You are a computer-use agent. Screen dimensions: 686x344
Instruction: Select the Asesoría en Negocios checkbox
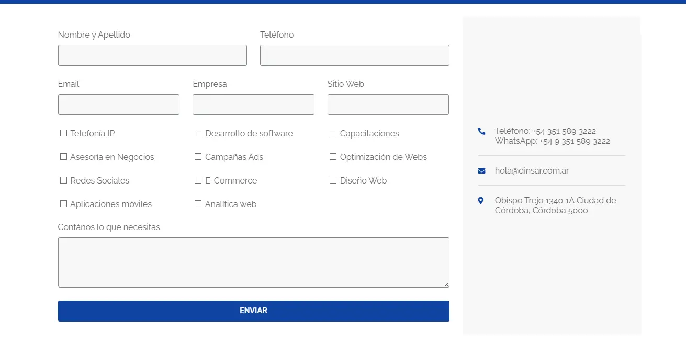coord(64,157)
